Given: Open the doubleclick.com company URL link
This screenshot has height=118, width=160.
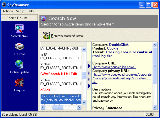Looking at the screenshot, I should click(114, 67).
